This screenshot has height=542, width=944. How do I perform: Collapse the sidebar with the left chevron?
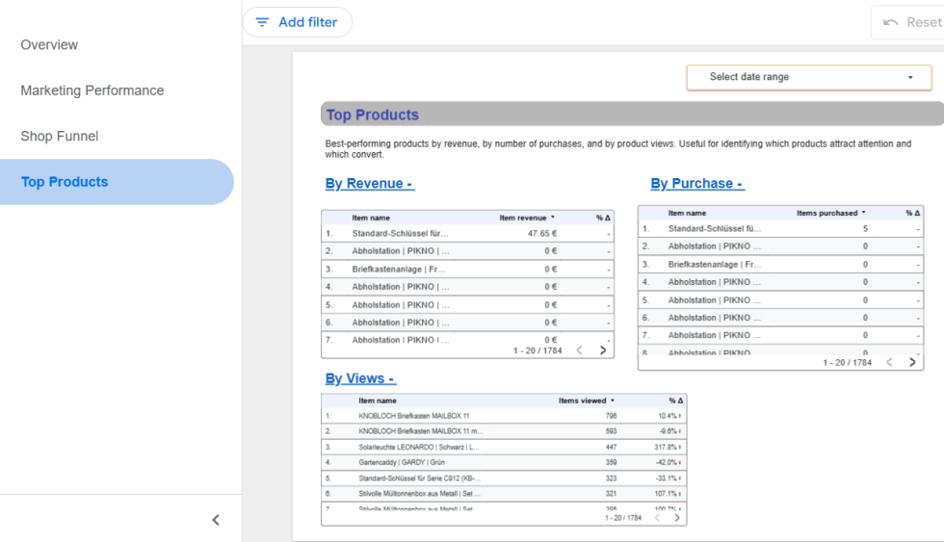point(216,520)
